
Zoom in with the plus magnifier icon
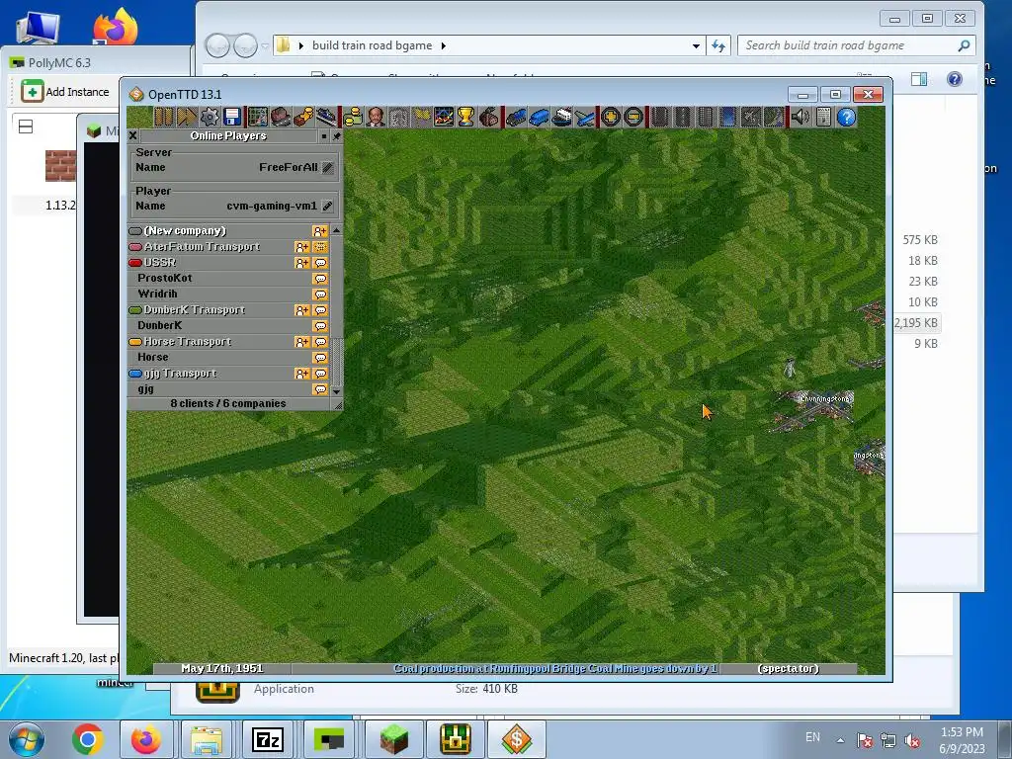click(611, 117)
